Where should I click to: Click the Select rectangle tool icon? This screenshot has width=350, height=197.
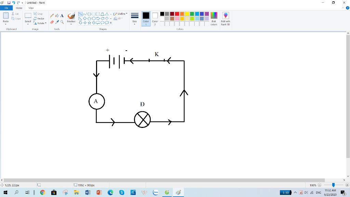pos(28,16)
